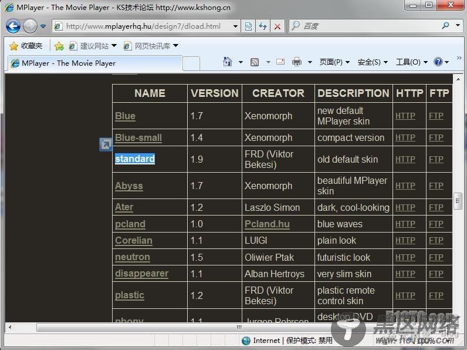Open the Blue-small skin link
467x350 pixels.
138,138
